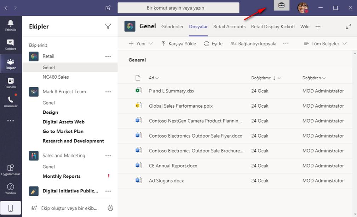This screenshot has width=357, height=217.
Task: Select the Dosyalar tab
Action: (x=198, y=26)
